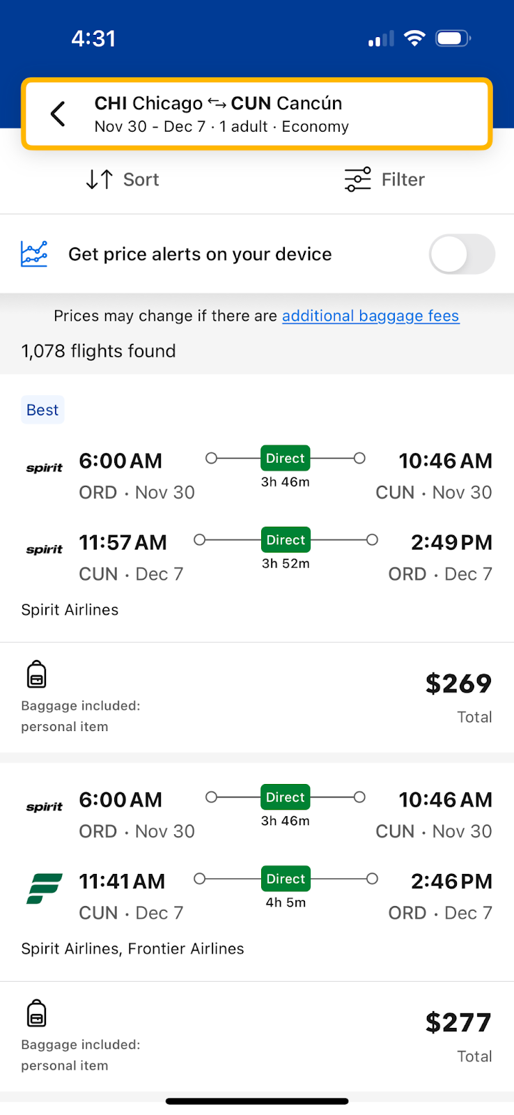This screenshot has height=1115, width=514.
Task: Tap the Wi-Fi icon in status bar
Action: point(414,38)
